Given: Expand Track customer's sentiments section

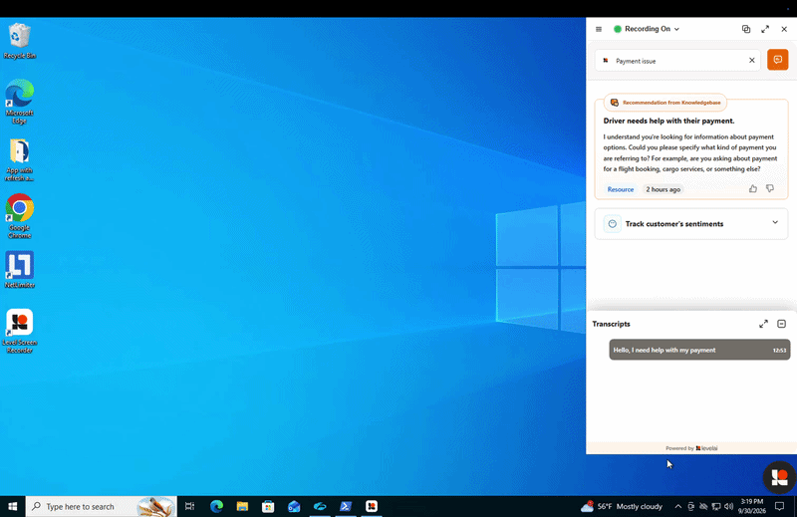Looking at the screenshot, I should pos(775,222).
